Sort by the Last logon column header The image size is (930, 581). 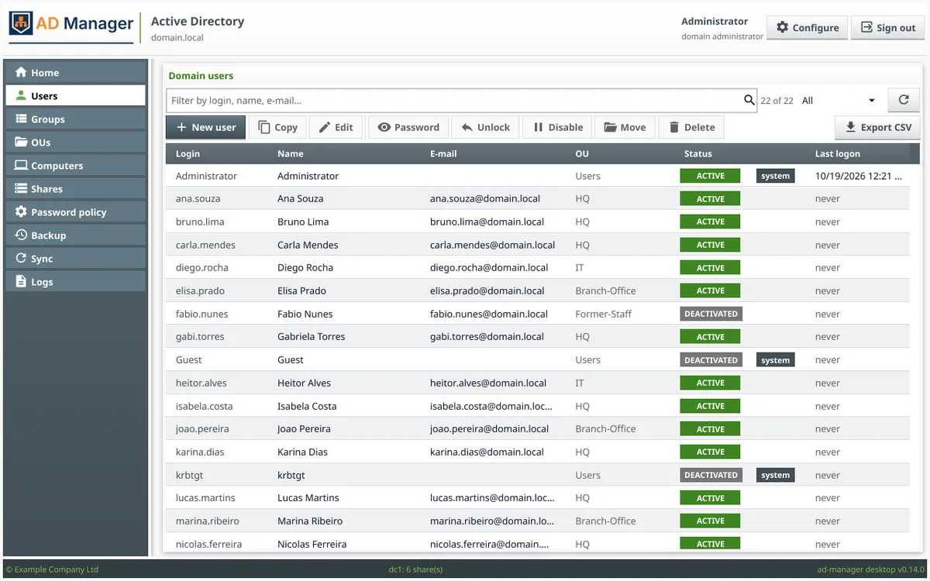click(838, 153)
